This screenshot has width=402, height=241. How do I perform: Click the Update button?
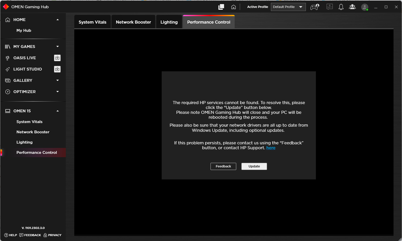coord(254,166)
